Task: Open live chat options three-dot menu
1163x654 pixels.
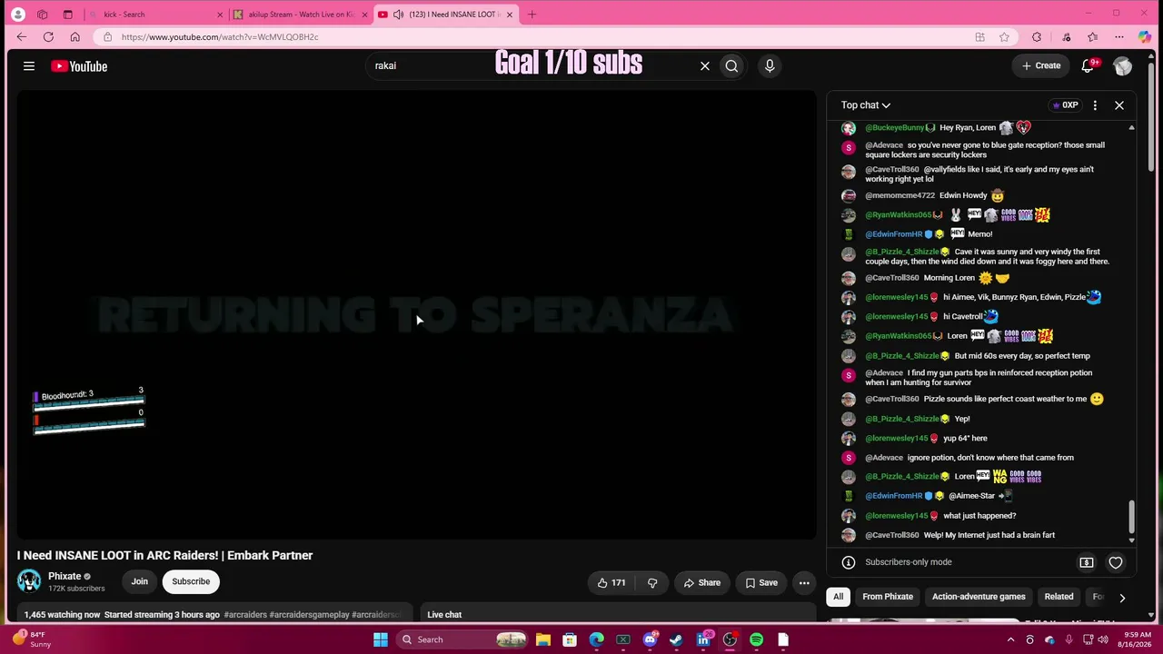Action: tap(1095, 105)
